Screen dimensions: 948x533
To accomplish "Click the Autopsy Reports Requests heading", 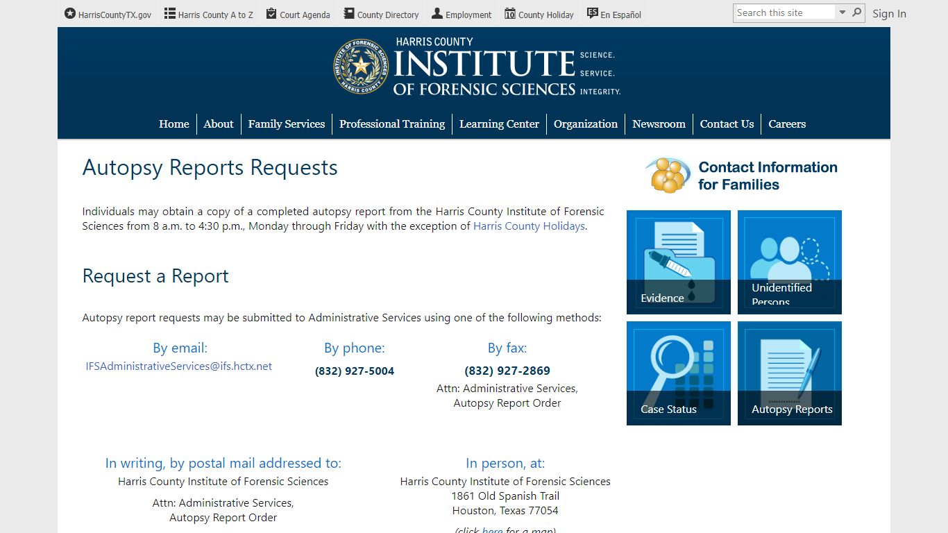I will point(210,168).
